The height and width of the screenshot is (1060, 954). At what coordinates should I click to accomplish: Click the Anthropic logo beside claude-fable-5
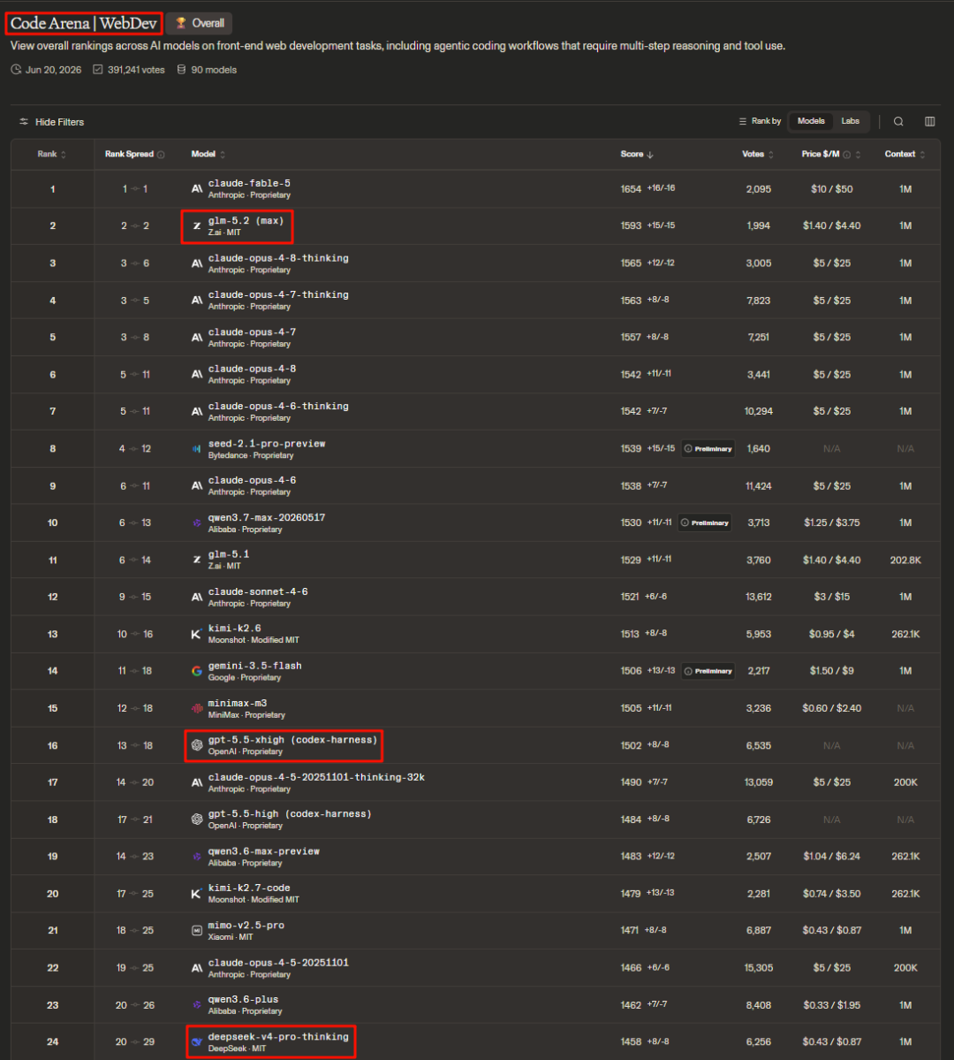[197, 189]
